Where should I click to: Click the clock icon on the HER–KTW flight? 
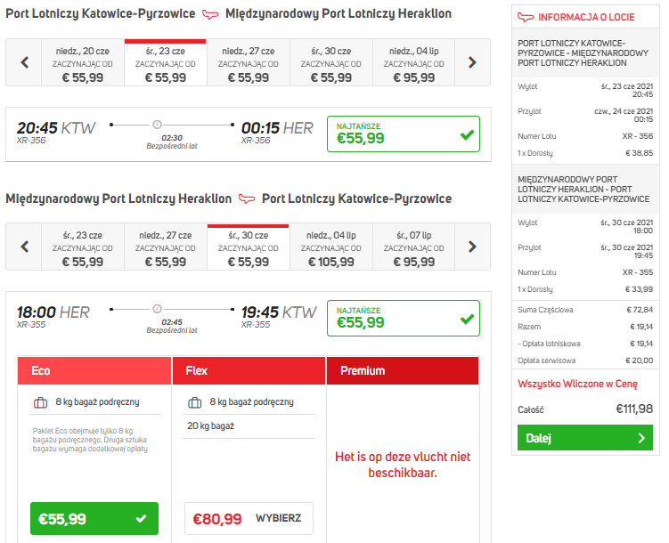tap(157, 309)
